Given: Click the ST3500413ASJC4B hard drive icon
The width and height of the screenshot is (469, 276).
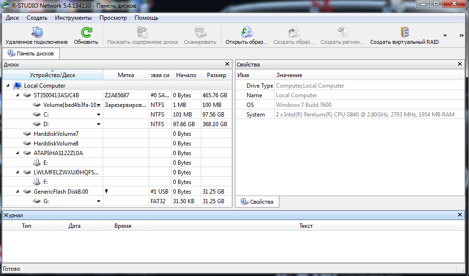Looking at the screenshot, I should [27, 95].
